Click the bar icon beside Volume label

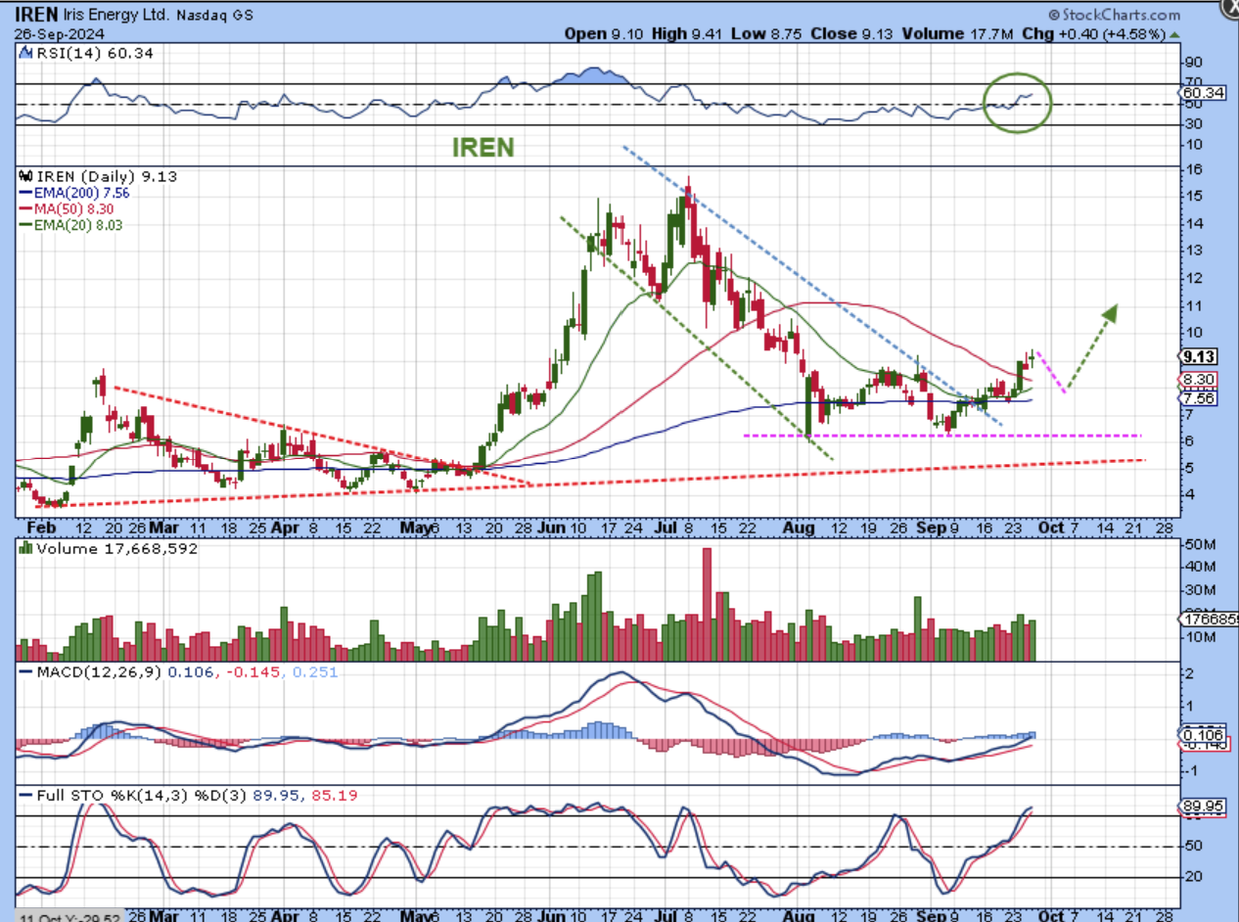click(24, 549)
